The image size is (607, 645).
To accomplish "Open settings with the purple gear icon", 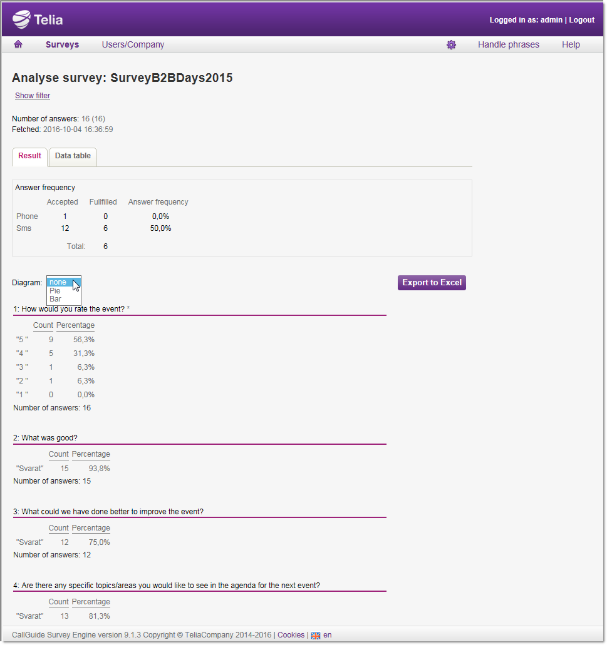I will tap(452, 45).
